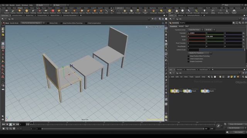The height and width of the screenshot is (138, 247).
Task: Open the selected objects handle mode dropdown
Action: [x=32, y=23]
